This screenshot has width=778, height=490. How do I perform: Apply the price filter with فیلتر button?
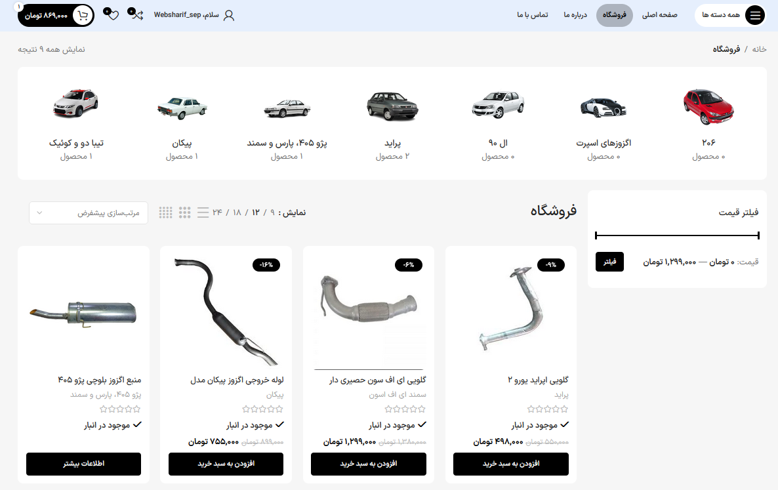point(609,262)
